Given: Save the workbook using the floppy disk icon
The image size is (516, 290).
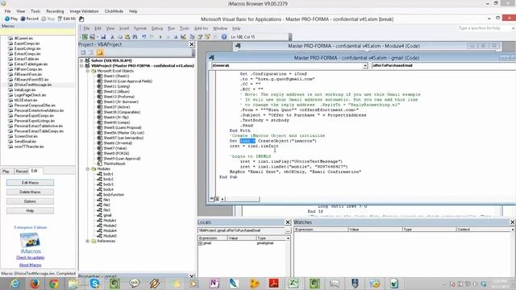Looking at the screenshot, I should coord(103,37).
